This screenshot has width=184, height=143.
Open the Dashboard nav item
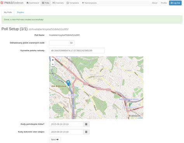(x=33, y=3)
